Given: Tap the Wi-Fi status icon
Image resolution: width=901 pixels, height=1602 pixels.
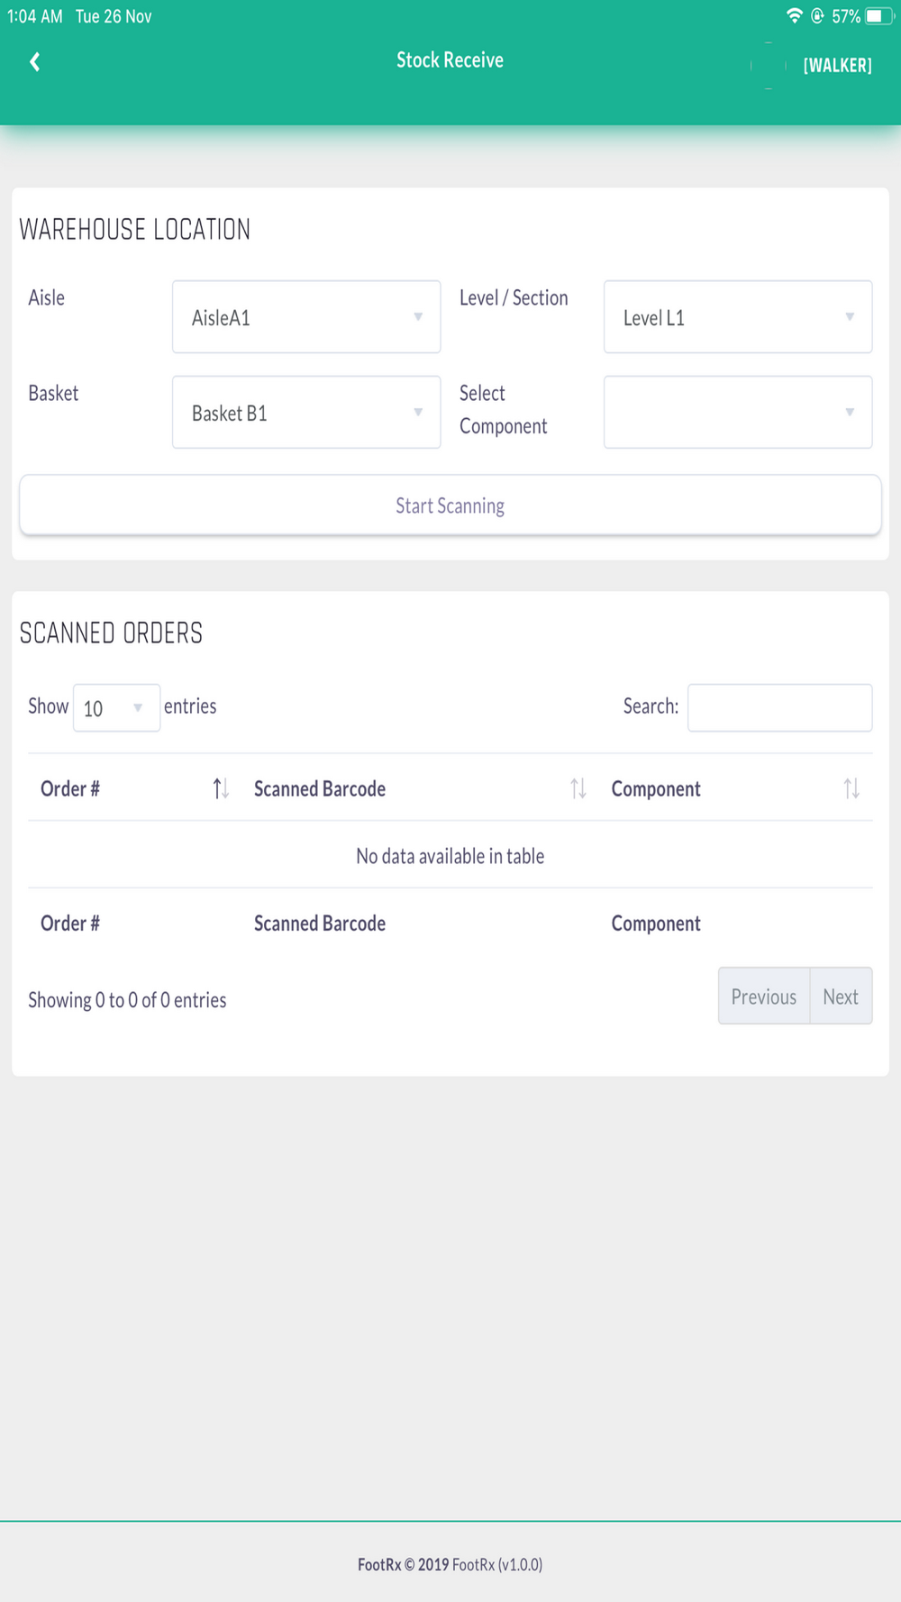Looking at the screenshot, I should [794, 15].
